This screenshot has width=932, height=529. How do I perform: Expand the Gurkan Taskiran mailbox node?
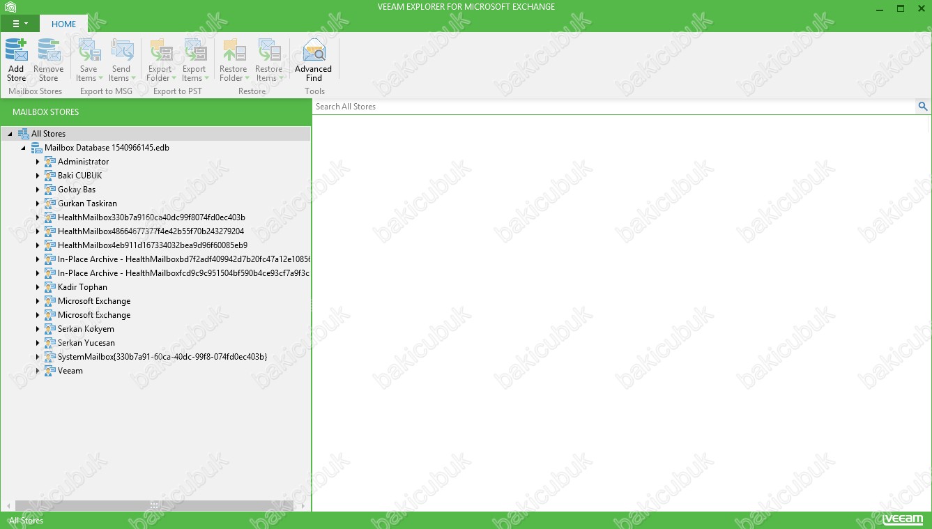(x=38, y=204)
